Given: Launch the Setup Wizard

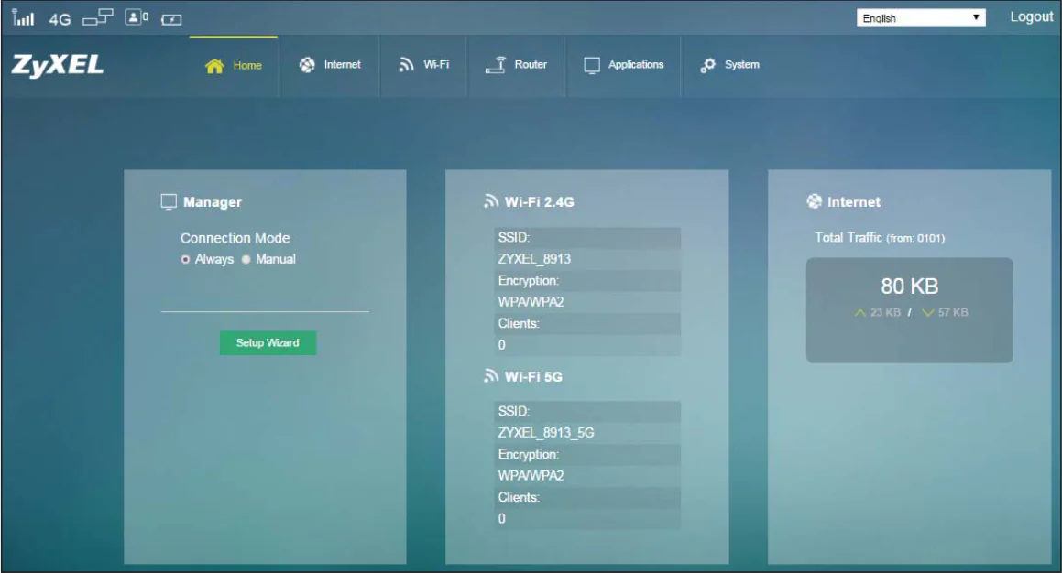Looking at the screenshot, I should [x=268, y=343].
